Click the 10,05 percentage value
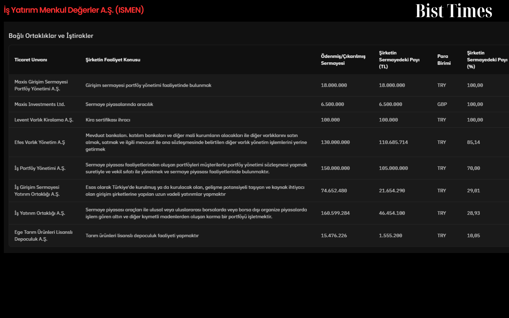Image resolution: width=509 pixels, height=318 pixels. click(x=473, y=236)
